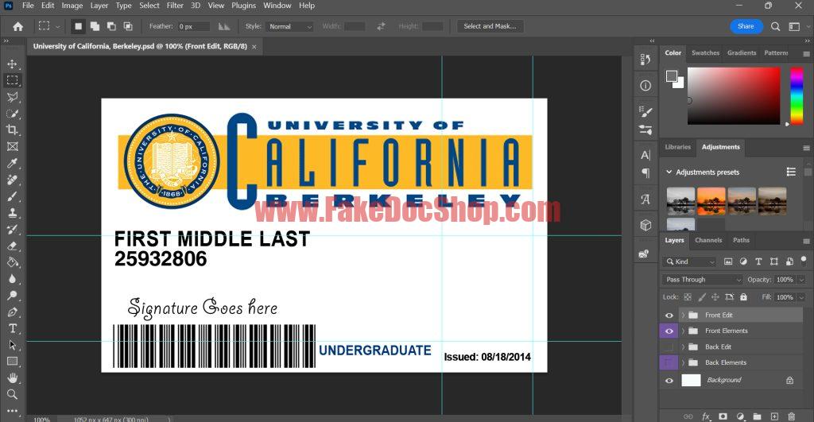Select the Move tool
814x422 pixels.
12,64
